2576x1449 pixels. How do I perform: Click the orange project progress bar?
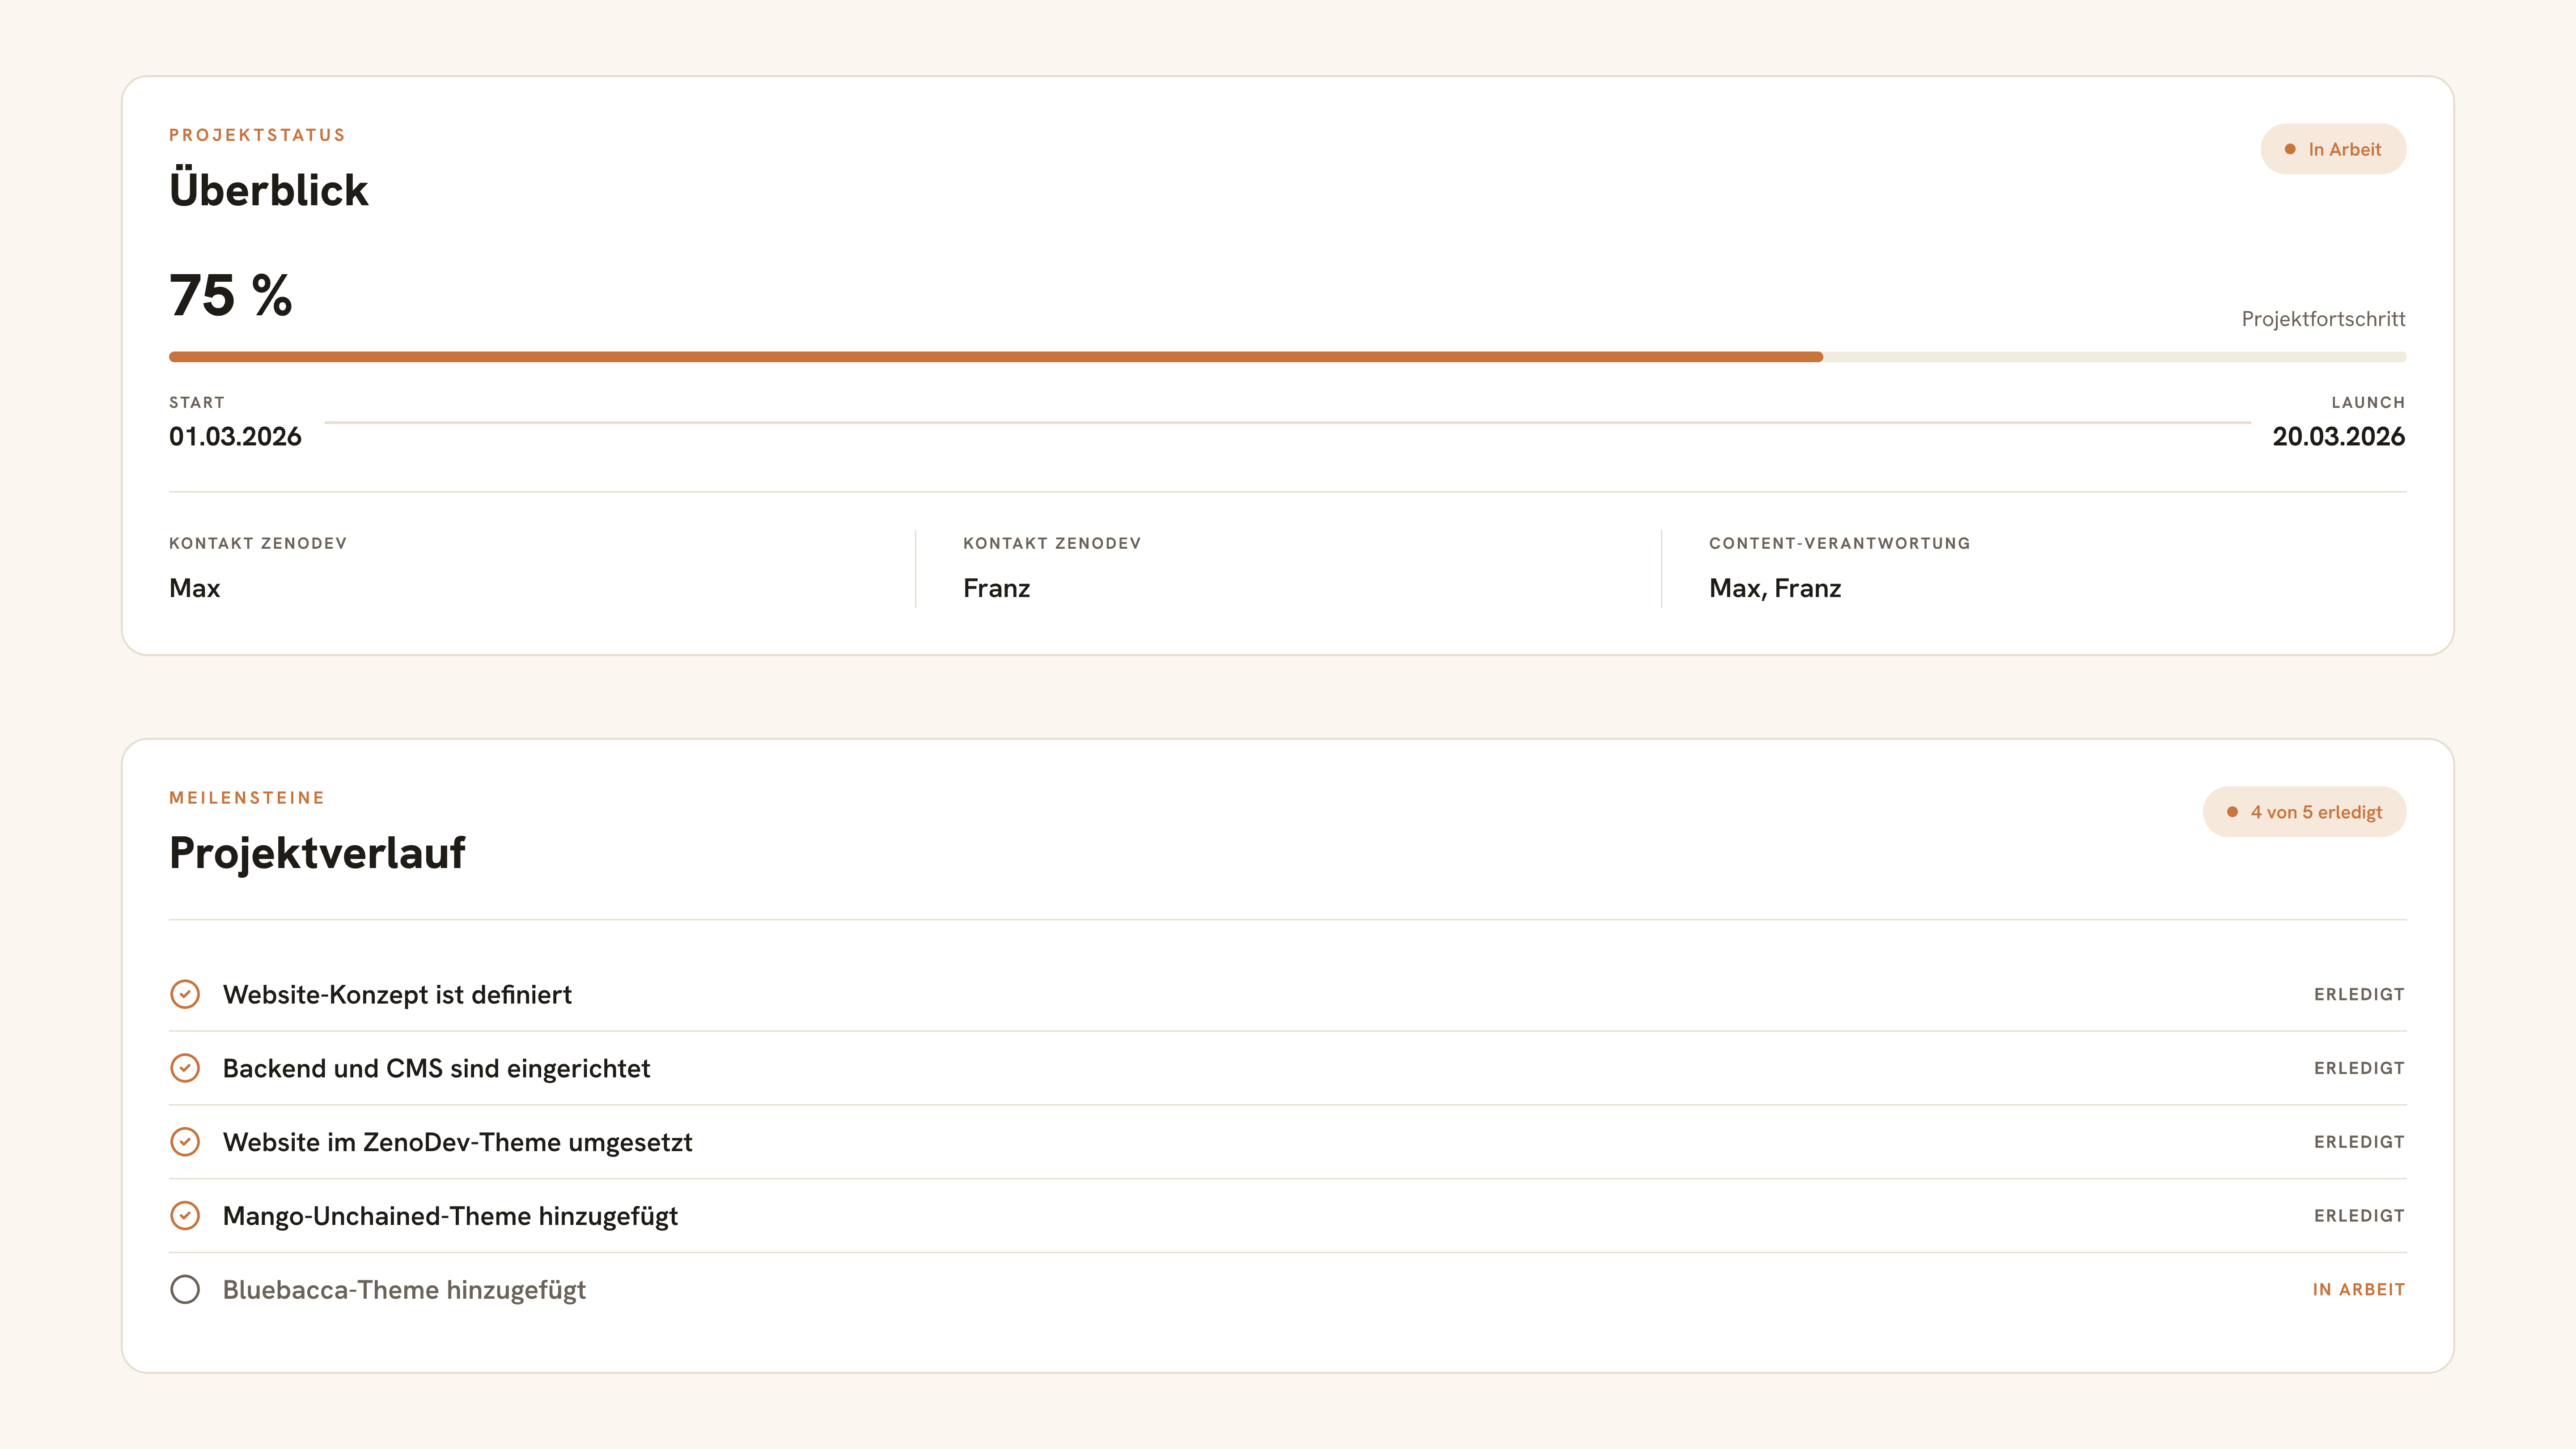[x=996, y=357]
